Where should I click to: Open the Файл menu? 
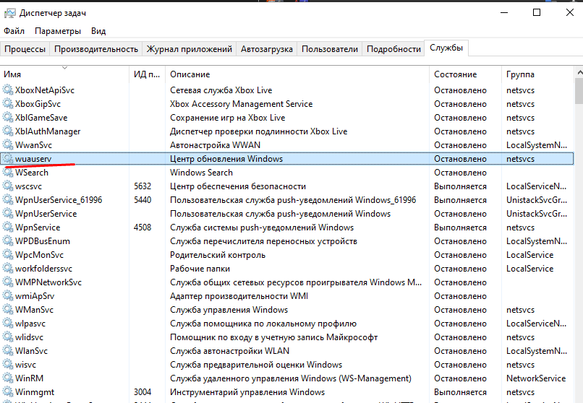click(x=14, y=31)
